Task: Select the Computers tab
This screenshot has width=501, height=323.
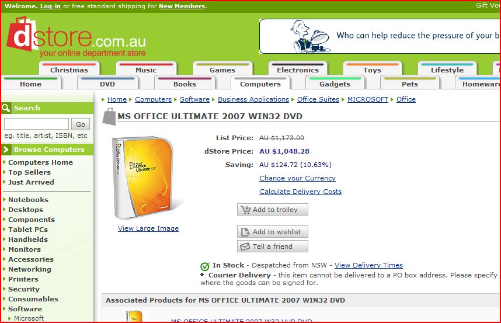Action: click(260, 84)
